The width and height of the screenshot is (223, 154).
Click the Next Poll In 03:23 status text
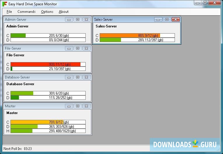point(17,149)
